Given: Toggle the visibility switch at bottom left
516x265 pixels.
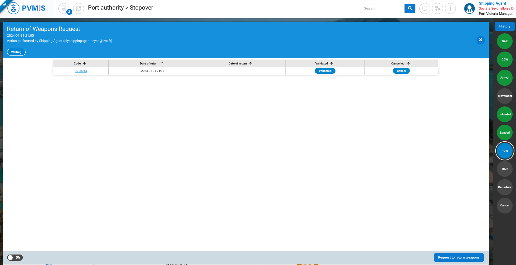Looking at the screenshot, I should [x=15, y=258].
